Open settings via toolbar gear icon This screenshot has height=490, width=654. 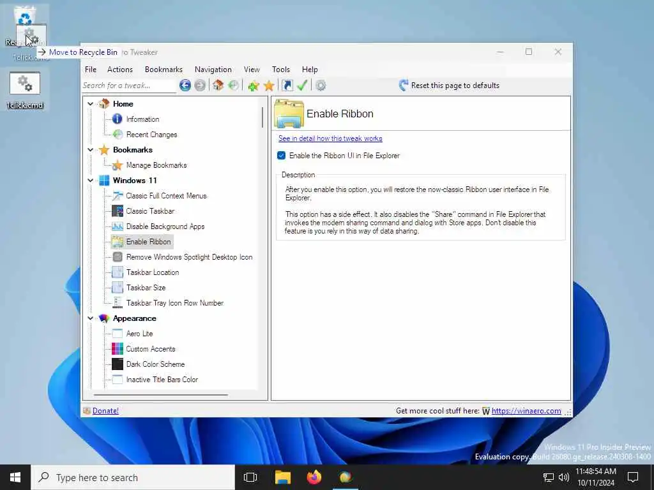click(321, 85)
